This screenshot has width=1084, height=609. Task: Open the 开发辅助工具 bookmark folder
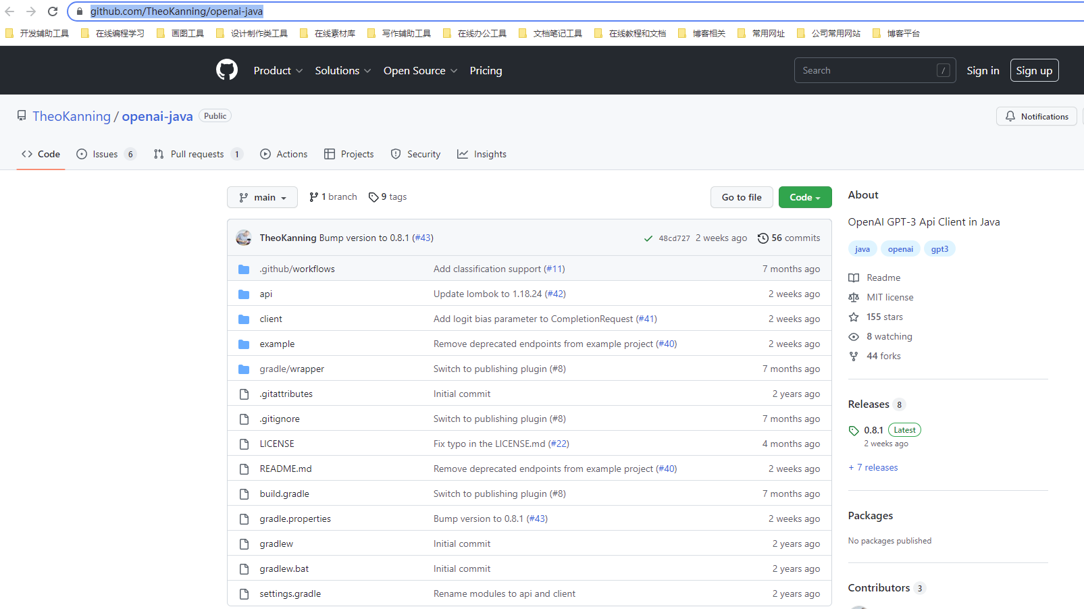(37, 33)
